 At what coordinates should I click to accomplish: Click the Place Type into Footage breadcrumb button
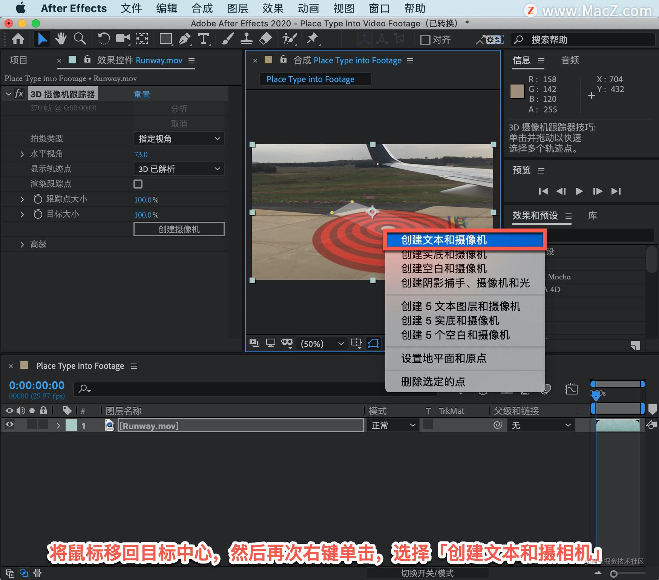tap(315, 79)
